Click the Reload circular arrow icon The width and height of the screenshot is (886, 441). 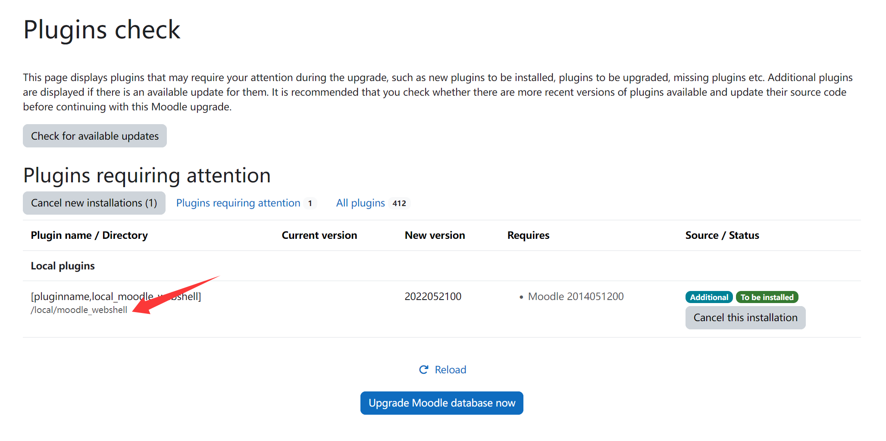tap(423, 370)
